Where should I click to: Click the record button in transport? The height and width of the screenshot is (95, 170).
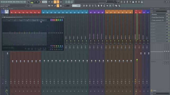point(41,2)
